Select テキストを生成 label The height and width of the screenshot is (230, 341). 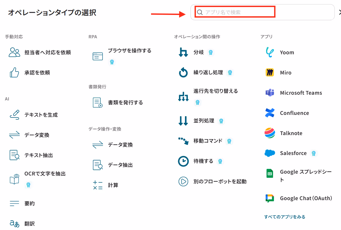(41, 115)
